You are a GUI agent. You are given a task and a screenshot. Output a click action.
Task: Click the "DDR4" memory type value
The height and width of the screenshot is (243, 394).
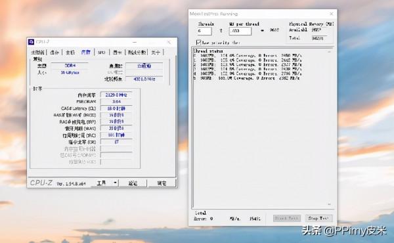[x=70, y=66]
